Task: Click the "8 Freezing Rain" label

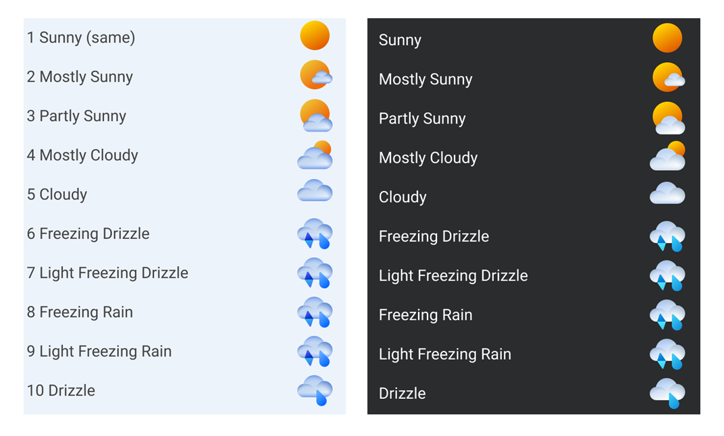Action: 80,312
